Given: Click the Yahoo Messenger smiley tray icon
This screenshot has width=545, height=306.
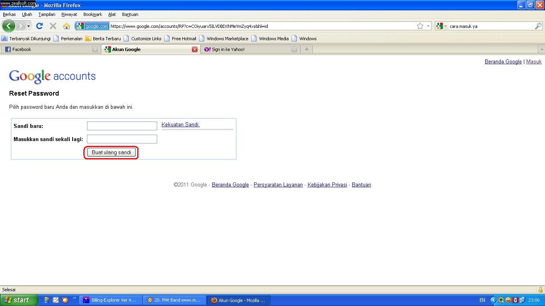Looking at the screenshot, I should click(508, 300).
